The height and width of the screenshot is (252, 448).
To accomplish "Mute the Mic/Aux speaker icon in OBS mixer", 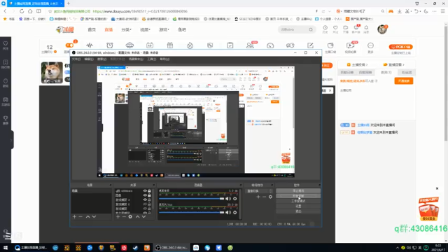I will [x=228, y=212].
